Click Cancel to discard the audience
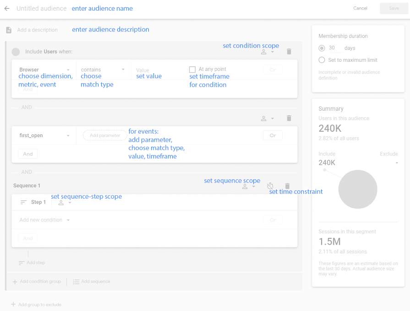Viewport: 410px width, 311px height. pos(360,8)
